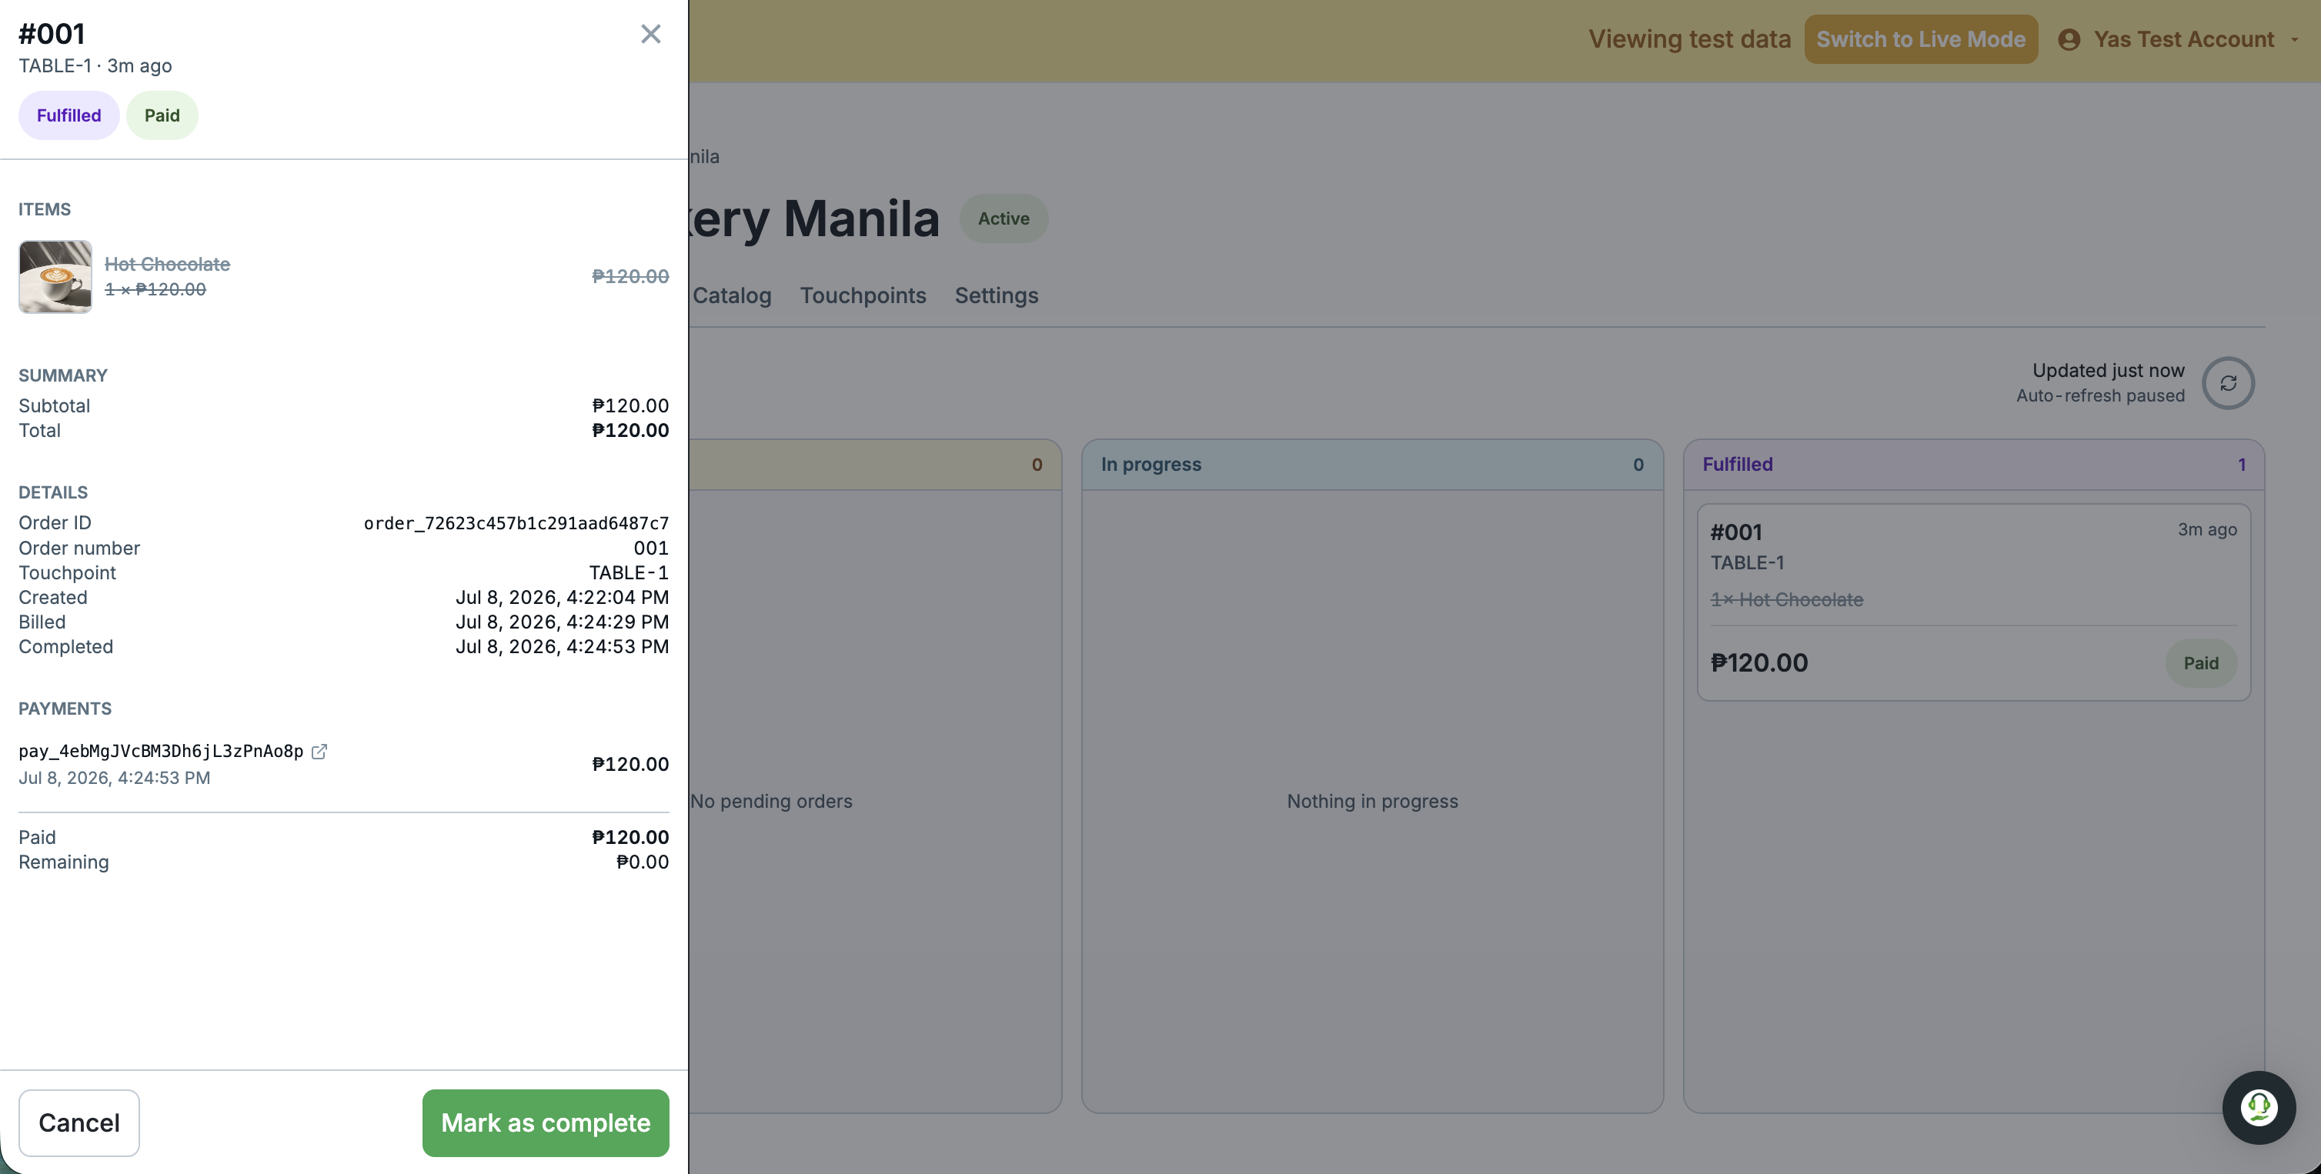This screenshot has height=1174, width=2321.
Task: Open the Touchpoints tab
Action: [x=863, y=295]
